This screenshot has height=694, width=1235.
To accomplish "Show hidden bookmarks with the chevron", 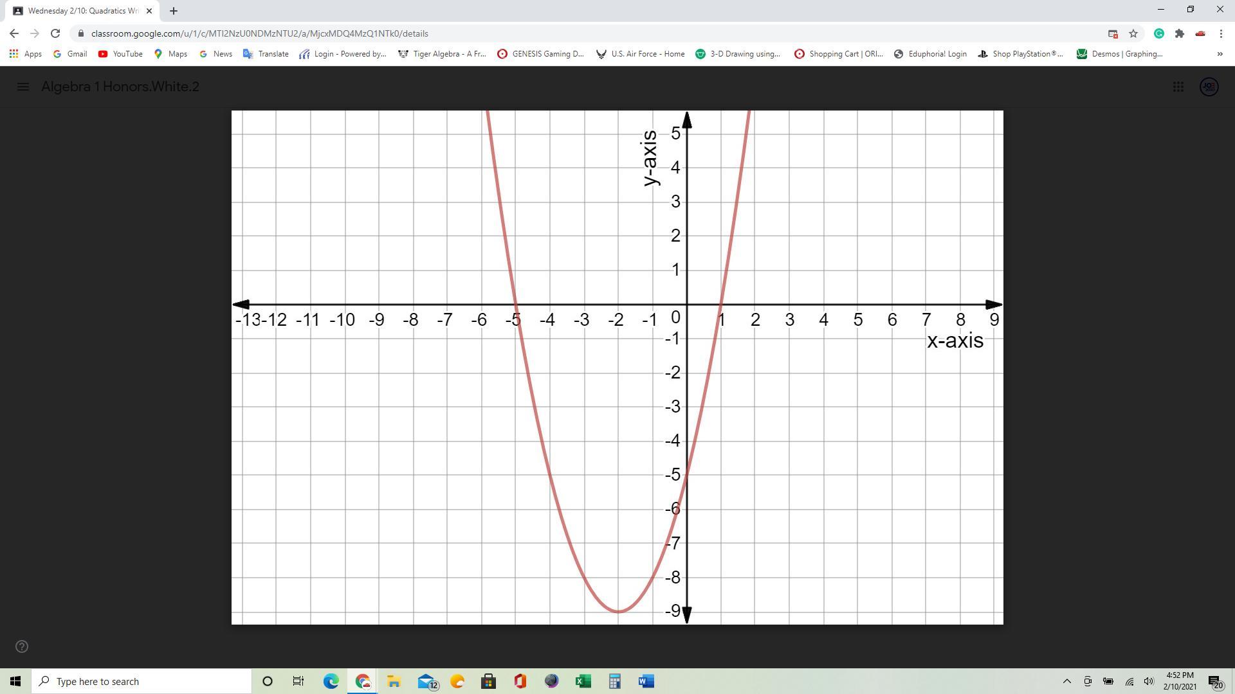I will point(1220,54).
